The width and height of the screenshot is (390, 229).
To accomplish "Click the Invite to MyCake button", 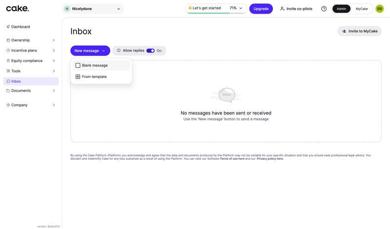I will pos(359,31).
